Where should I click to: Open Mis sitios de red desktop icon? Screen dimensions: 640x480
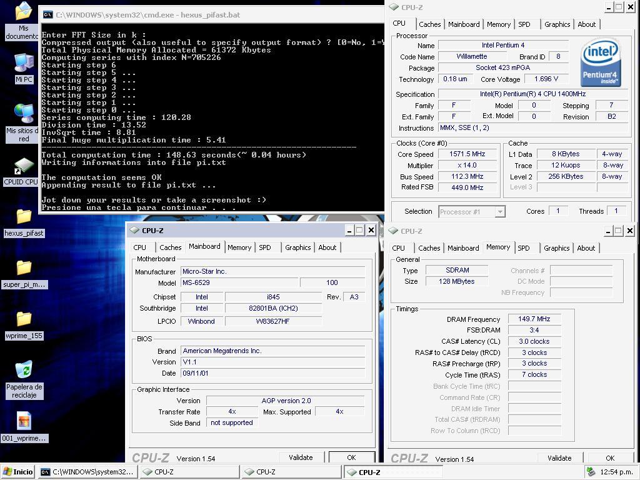pos(23,123)
